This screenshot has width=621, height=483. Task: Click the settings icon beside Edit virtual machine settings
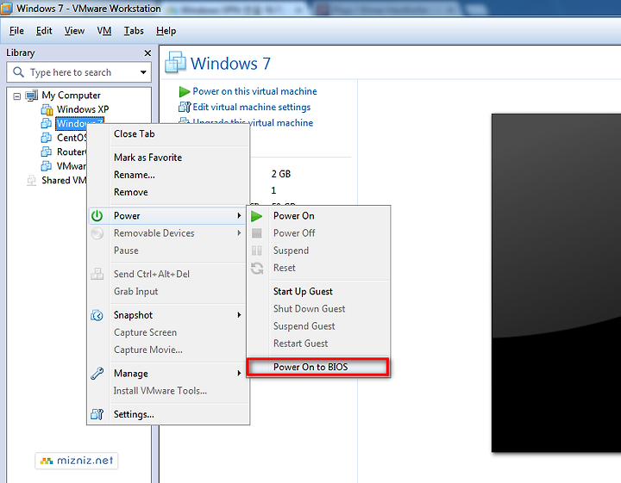pyautogui.click(x=185, y=107)
